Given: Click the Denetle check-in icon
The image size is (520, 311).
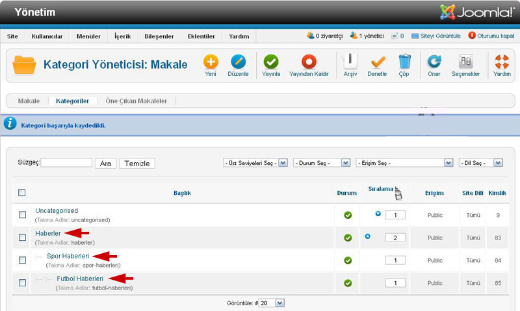Looking at the screenshot, I should (378, 62).
